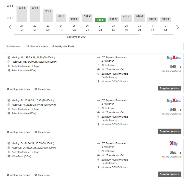187x181 pixels.
Task: Click info icon beside first Hotelinfos
Action: (x=36, y=89)
